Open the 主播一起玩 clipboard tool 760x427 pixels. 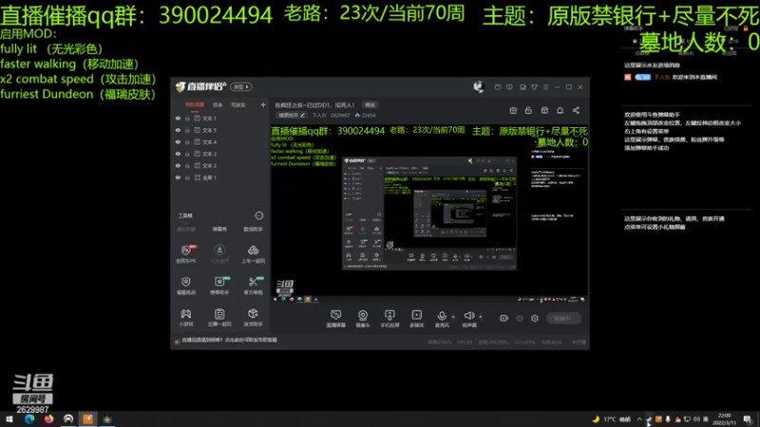click(219, 318)
